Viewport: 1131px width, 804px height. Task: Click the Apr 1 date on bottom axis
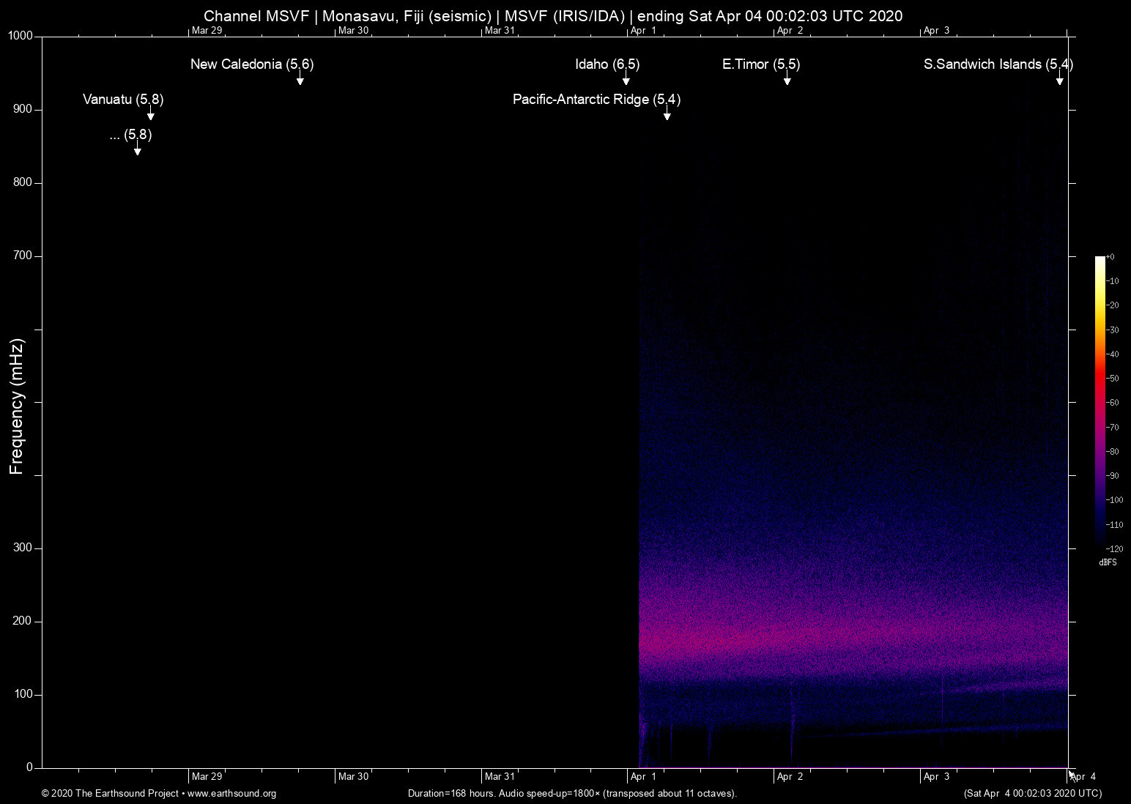(643, 777)
